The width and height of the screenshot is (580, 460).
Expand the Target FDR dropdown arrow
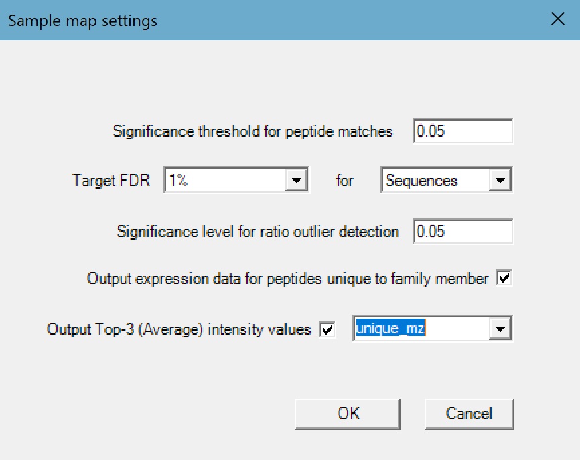pyautogui.click(x=297, y=181)
